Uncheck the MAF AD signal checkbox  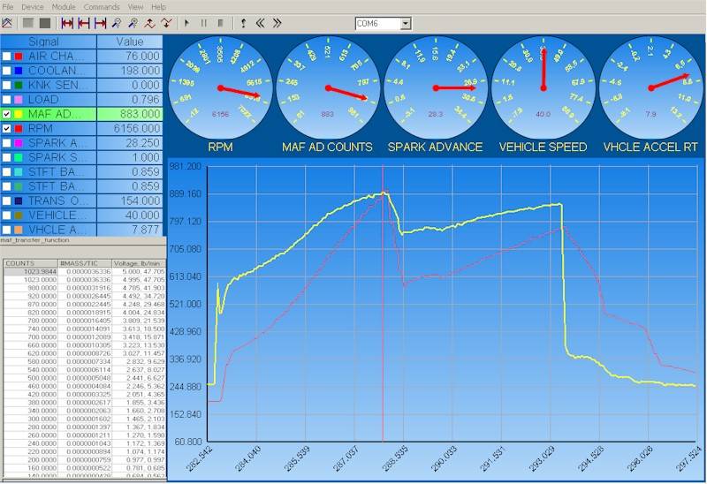tap(7, 114)
